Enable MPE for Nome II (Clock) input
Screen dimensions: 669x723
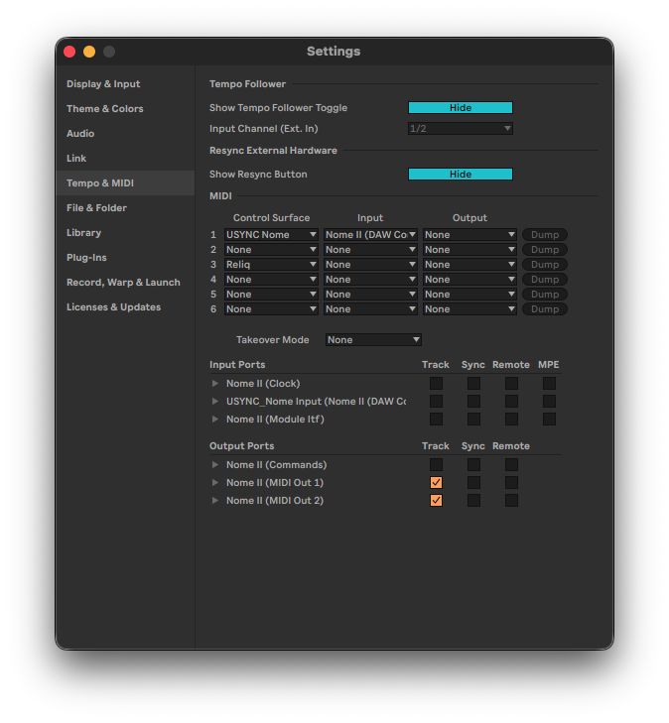tap(549, 384)
